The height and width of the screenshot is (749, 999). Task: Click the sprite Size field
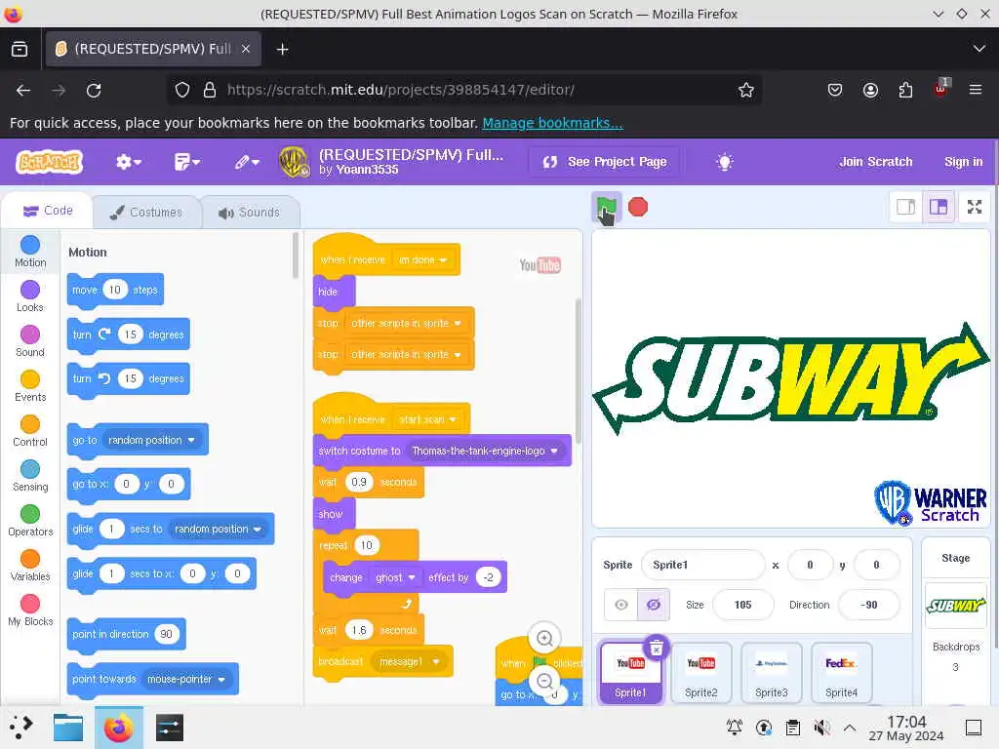(x=742, y=605)
